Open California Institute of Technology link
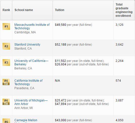Viewport: 135px width, 123px height. [28, 82]
